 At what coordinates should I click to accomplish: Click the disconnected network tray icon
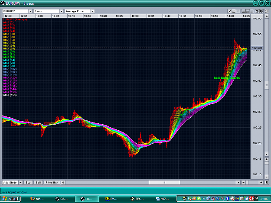point(213,199)
